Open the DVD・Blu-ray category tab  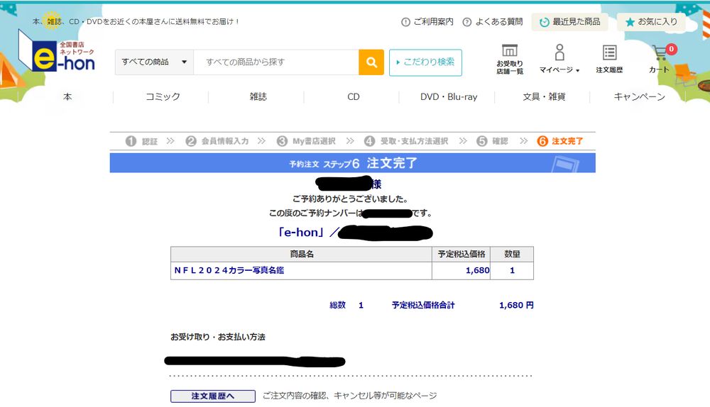449,96
